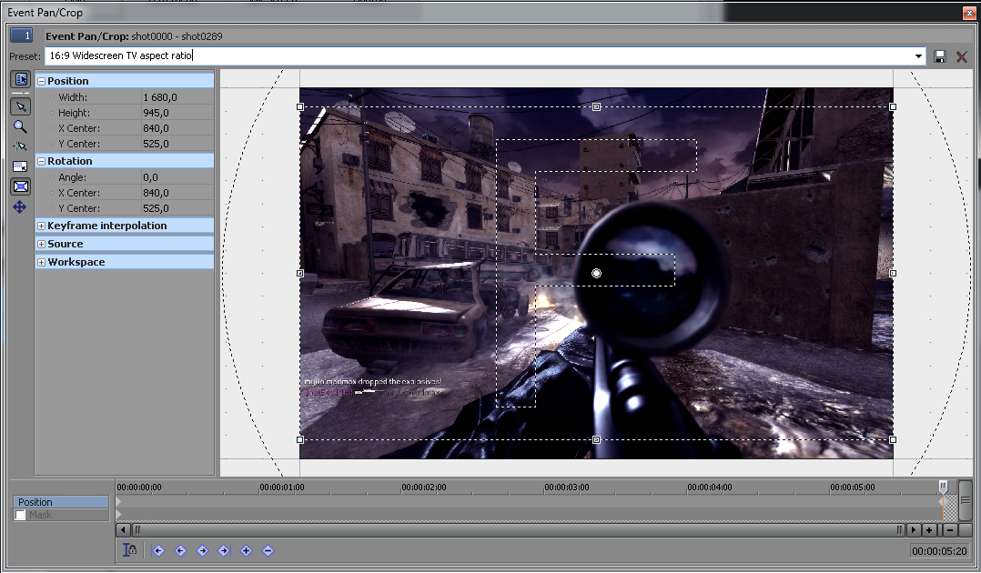Collapse the Position section
This screenshot has width=981, height=573.
coord(41,81)
